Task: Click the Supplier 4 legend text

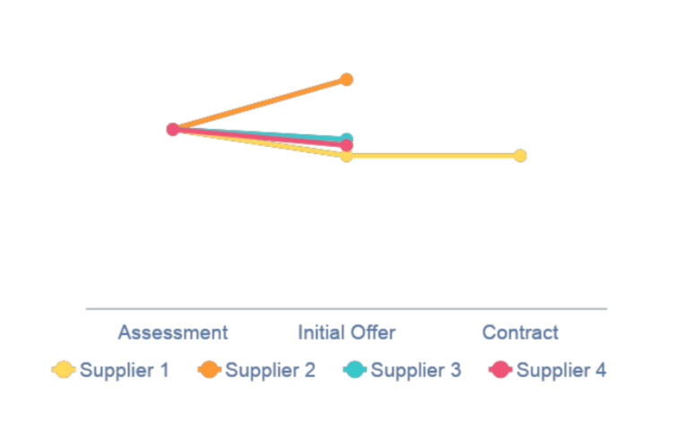Action: [x=561, y=369]
